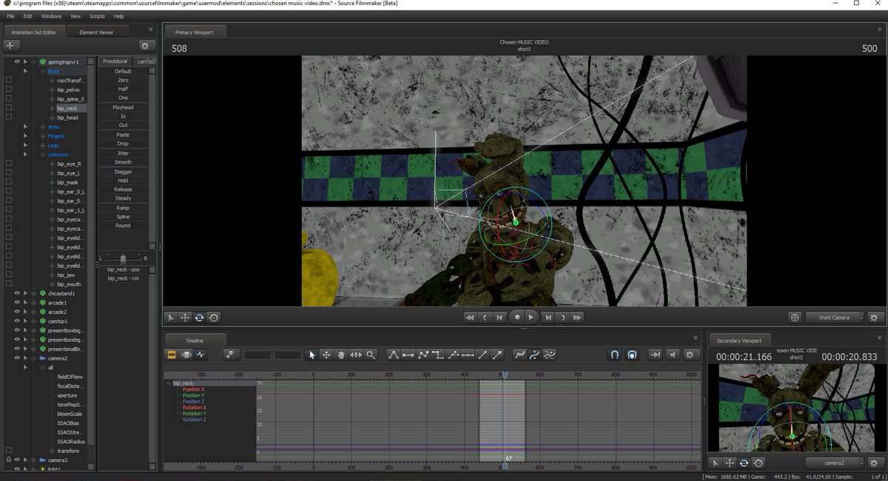Click the camera target icon beside Work Camera
Screen dimensions: 888x481
click(795, 317)
